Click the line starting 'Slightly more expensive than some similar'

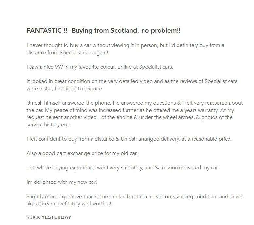tap(135, 197)
